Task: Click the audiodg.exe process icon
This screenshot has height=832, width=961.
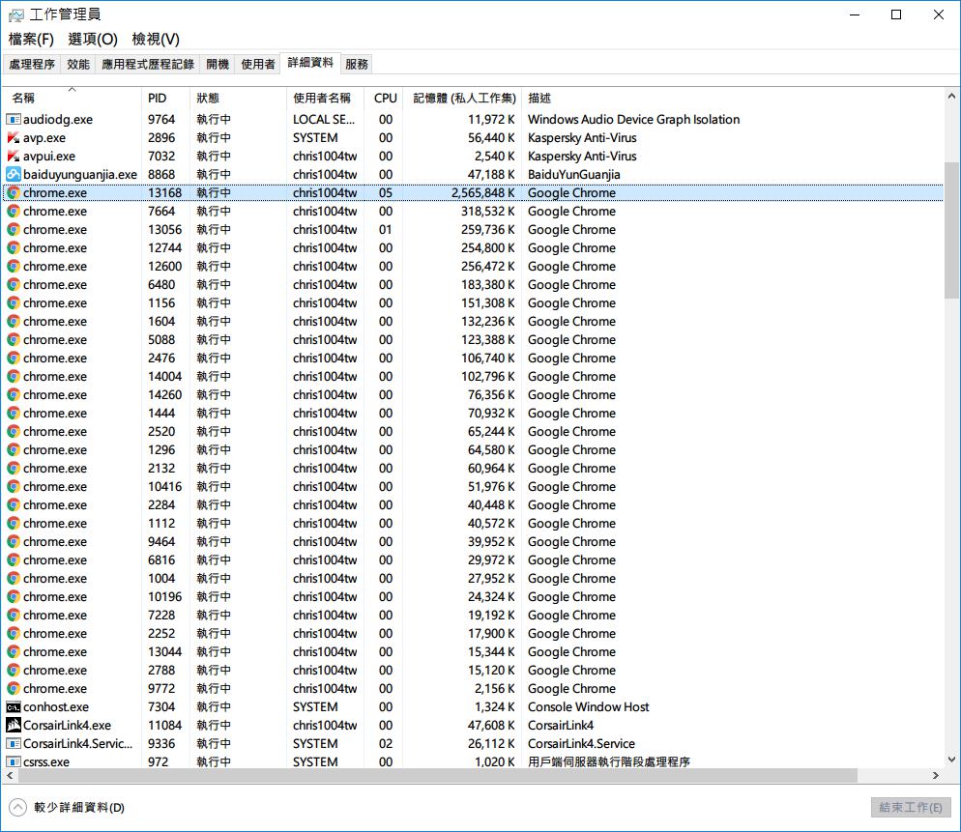Action: click(14, 119)
